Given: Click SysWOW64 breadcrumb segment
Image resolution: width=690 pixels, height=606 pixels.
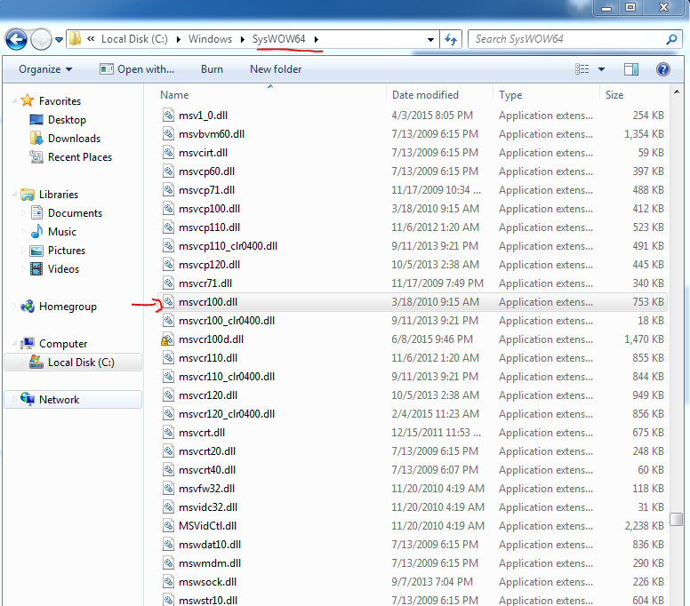Looking at the screenshot, I should coord(278,39).
